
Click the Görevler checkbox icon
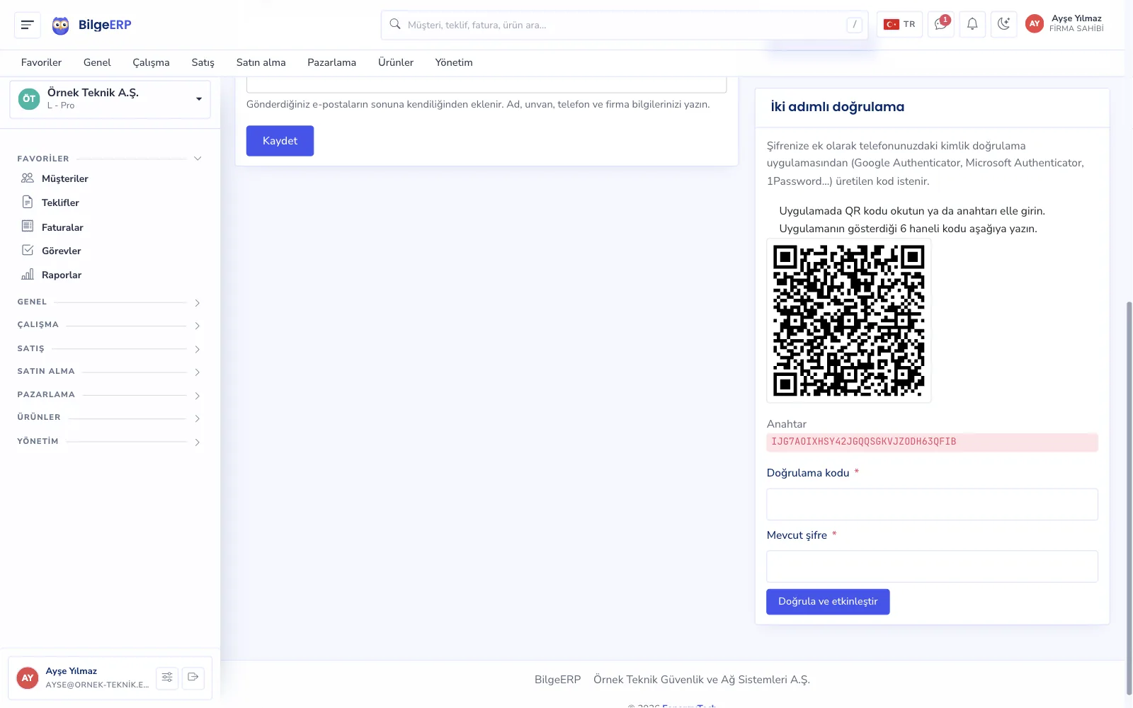pyautogui.click(x=28, y=250)
